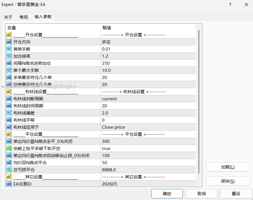Edit the 加仓倍率 value 1.2
The width and height of the screenshot is (253, 200).
click(x=148, y=56)
